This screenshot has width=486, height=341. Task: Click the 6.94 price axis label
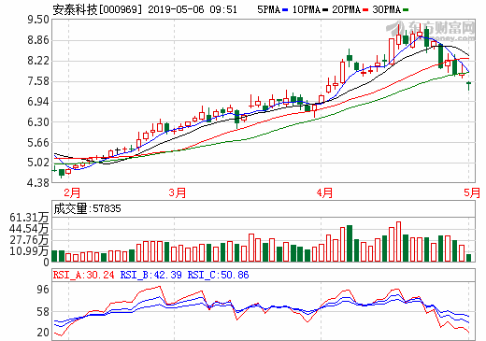click(x=38, y=102)
